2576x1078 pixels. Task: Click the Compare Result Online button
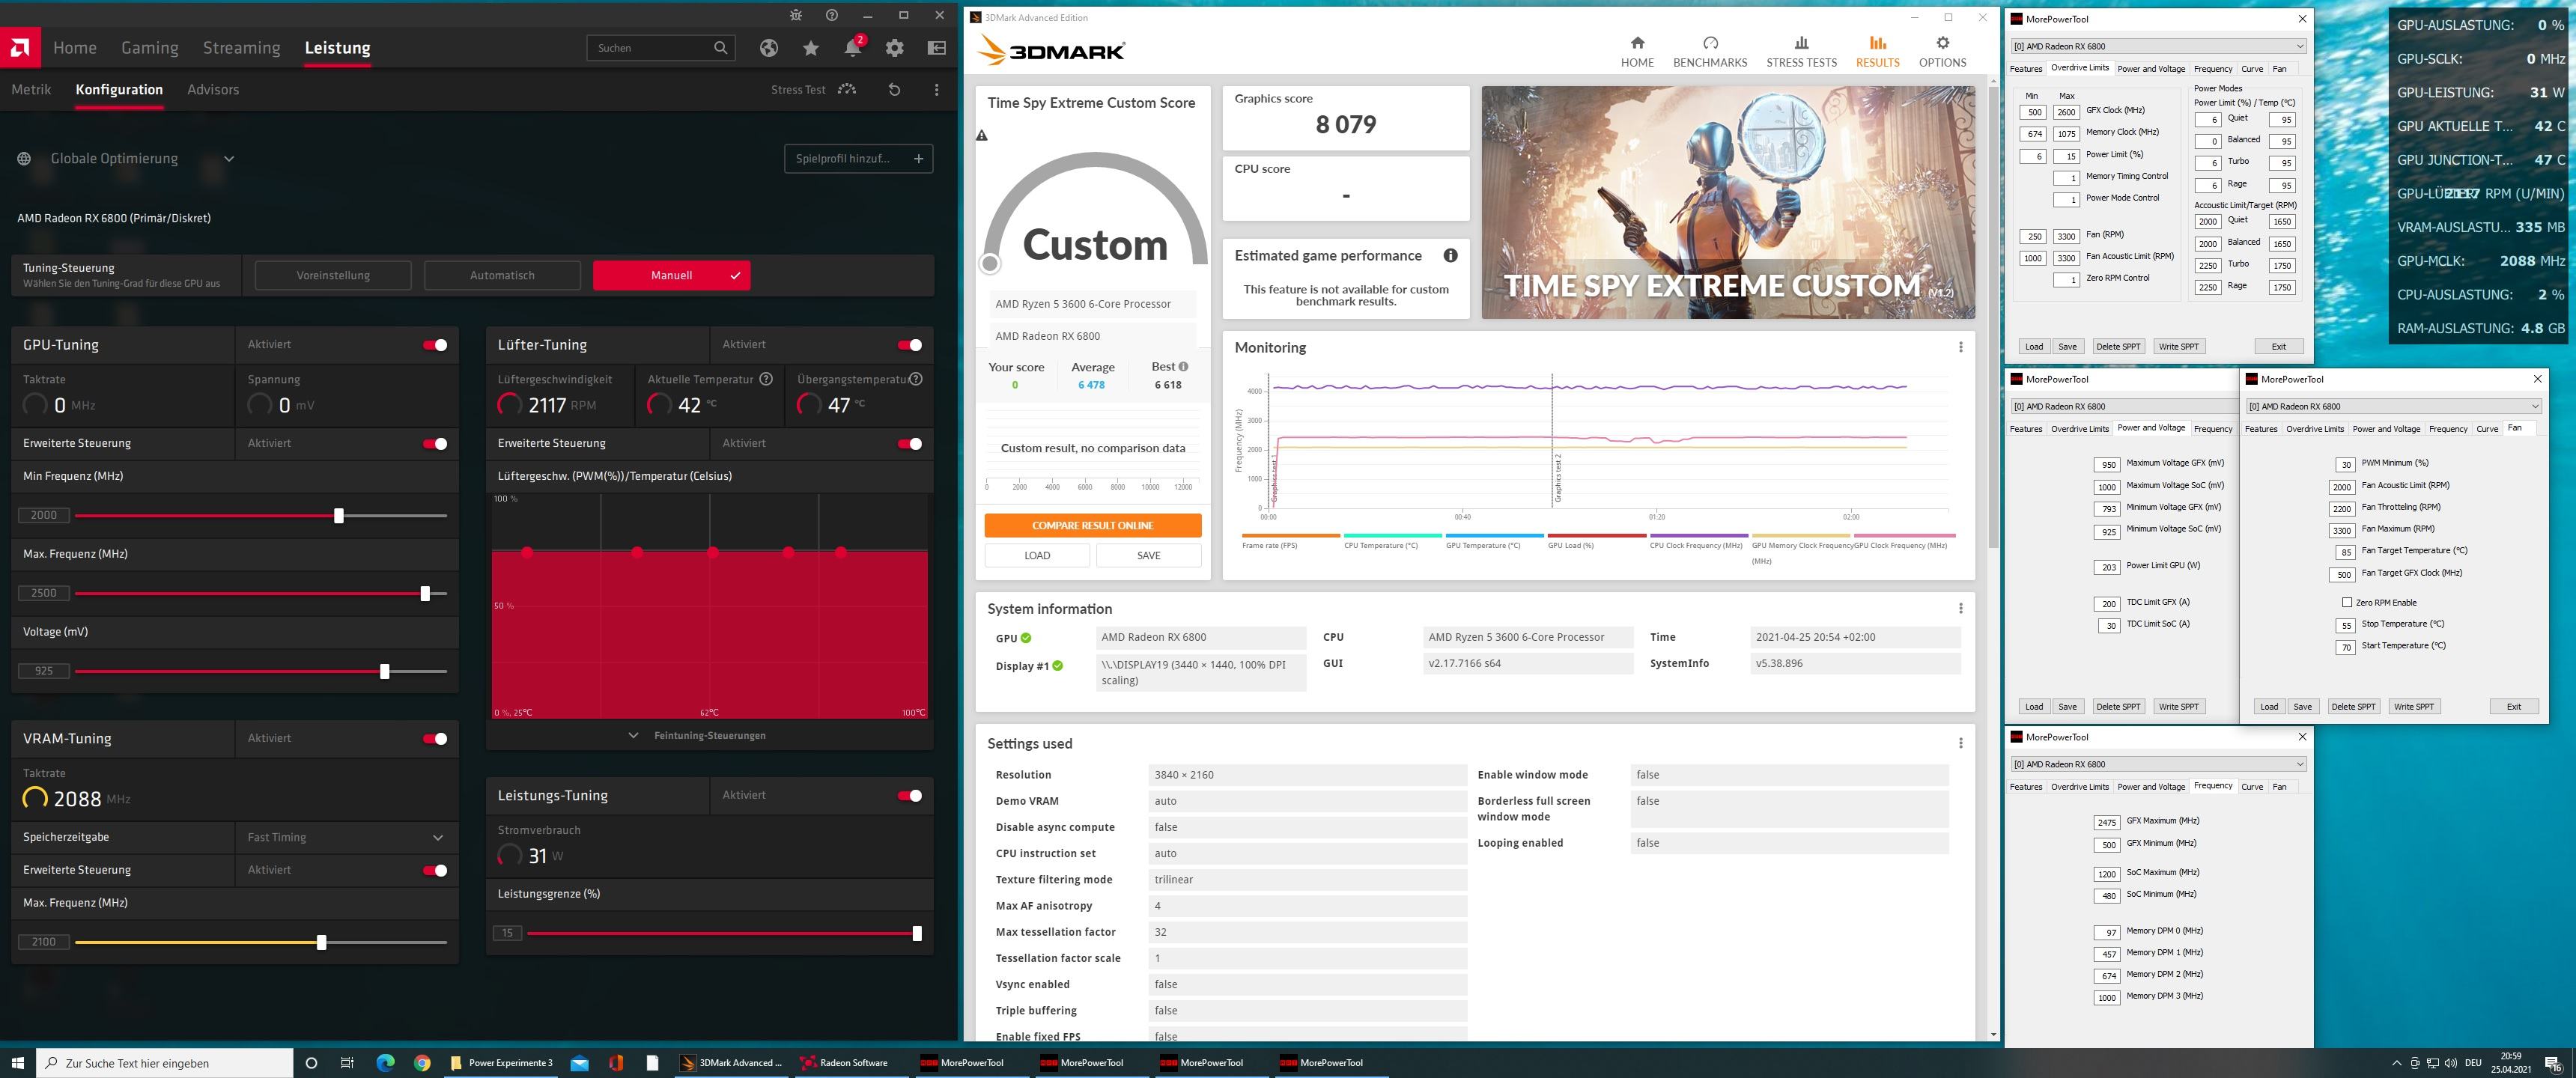click(1093, 524)
